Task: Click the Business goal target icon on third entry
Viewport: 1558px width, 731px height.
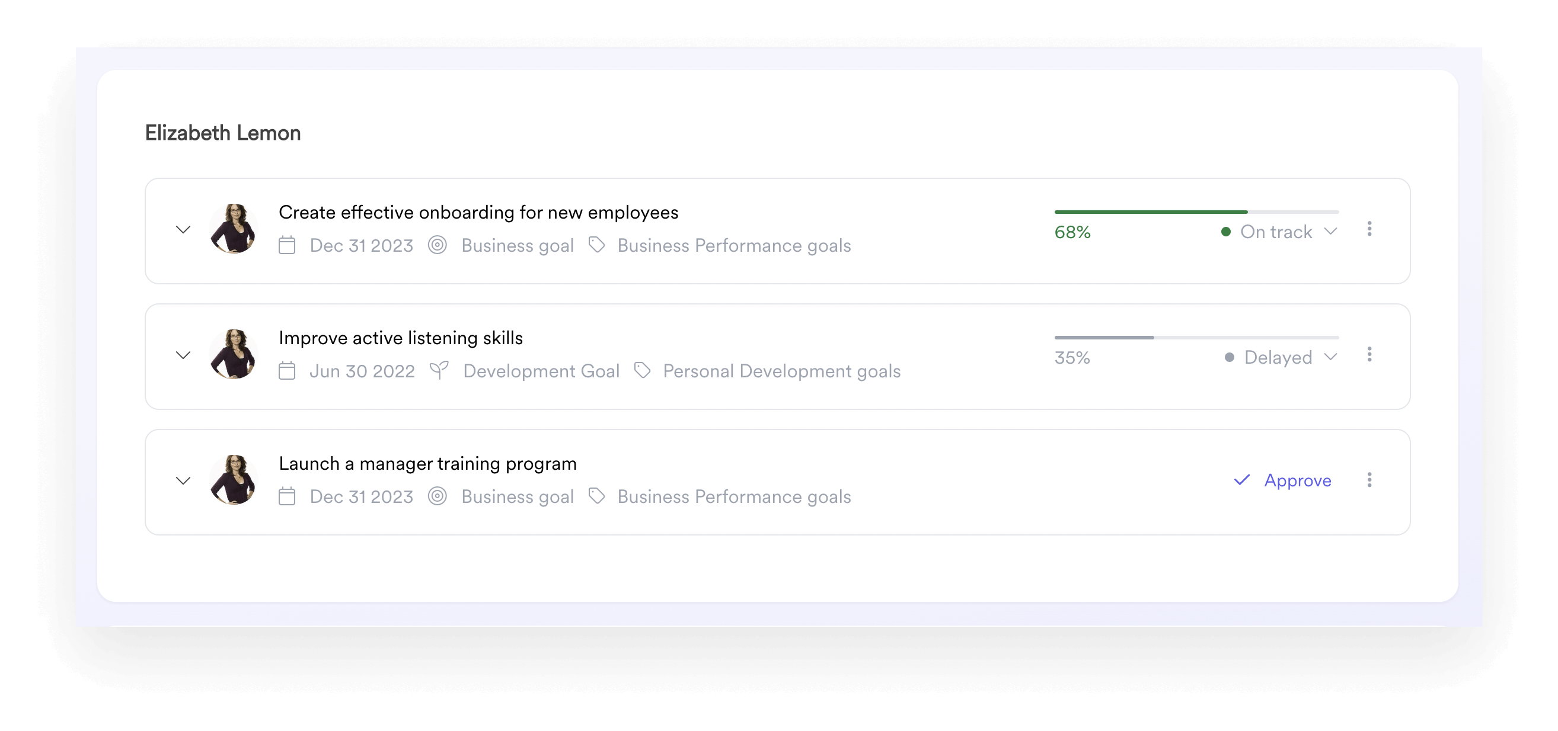Action: [x=438, y=496]
